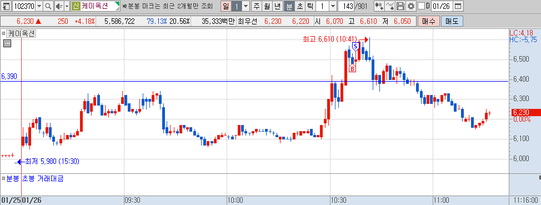Click the 79.13% value in blue
Screen dimensions: 541x205
pyautogui.click(x=157, y=22)
